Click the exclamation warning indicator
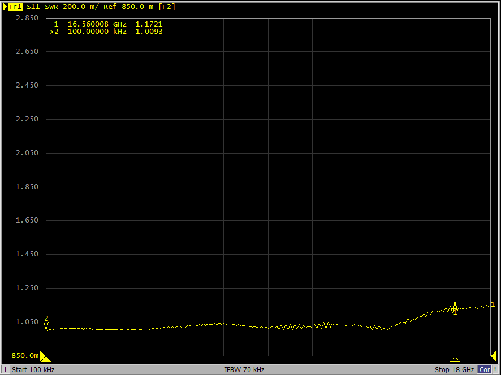This screenshot has width=501, height=375. tap(496, 370)
